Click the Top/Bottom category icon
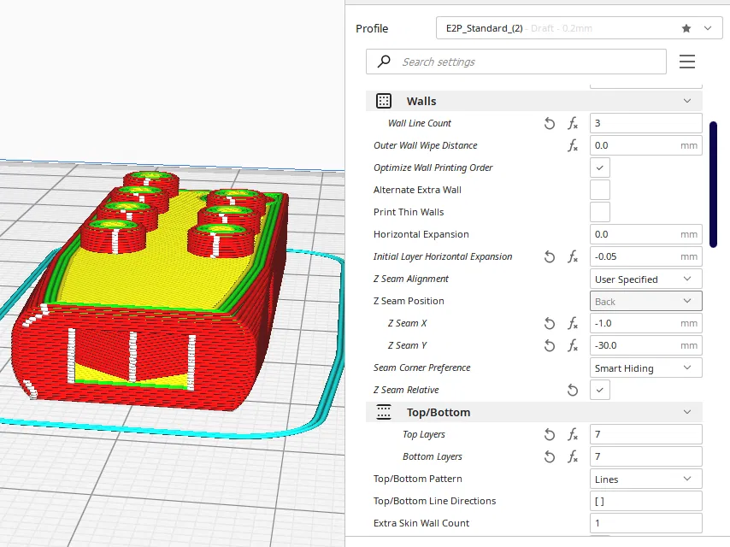 pyautogui.click(x=384, y=412)
